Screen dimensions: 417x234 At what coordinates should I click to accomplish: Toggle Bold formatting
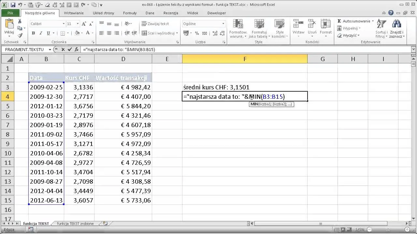[33, 33]
